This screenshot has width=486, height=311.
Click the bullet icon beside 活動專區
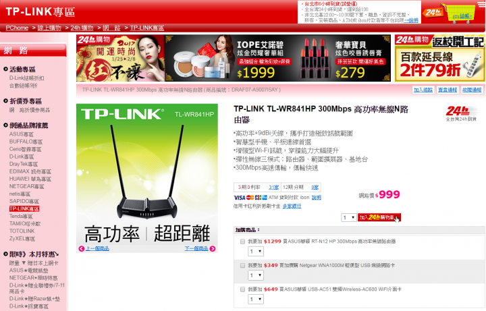click(5, 69)
